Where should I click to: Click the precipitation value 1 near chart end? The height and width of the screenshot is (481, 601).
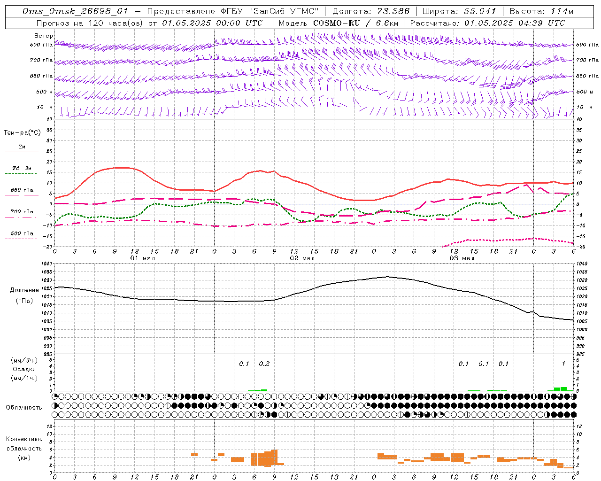[x=563, y=364]
